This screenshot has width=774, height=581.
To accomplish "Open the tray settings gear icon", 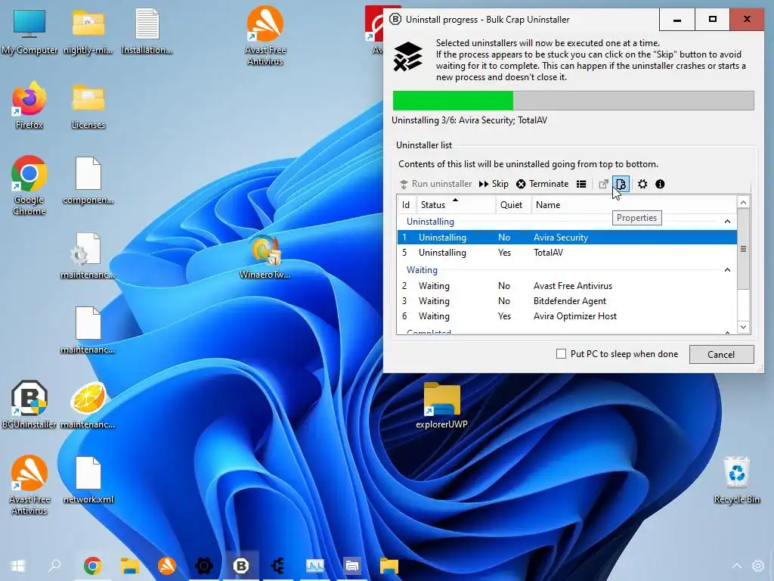I will pos(758,566).
